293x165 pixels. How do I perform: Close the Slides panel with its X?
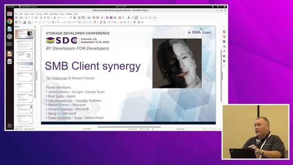coord(35,27)
